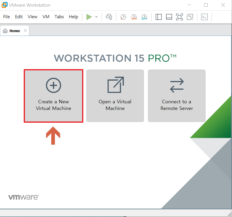Click Send Ctrl+Alt+Del toolbar icon
Viewport: 232px width, 217px height.
click(109, 17)
